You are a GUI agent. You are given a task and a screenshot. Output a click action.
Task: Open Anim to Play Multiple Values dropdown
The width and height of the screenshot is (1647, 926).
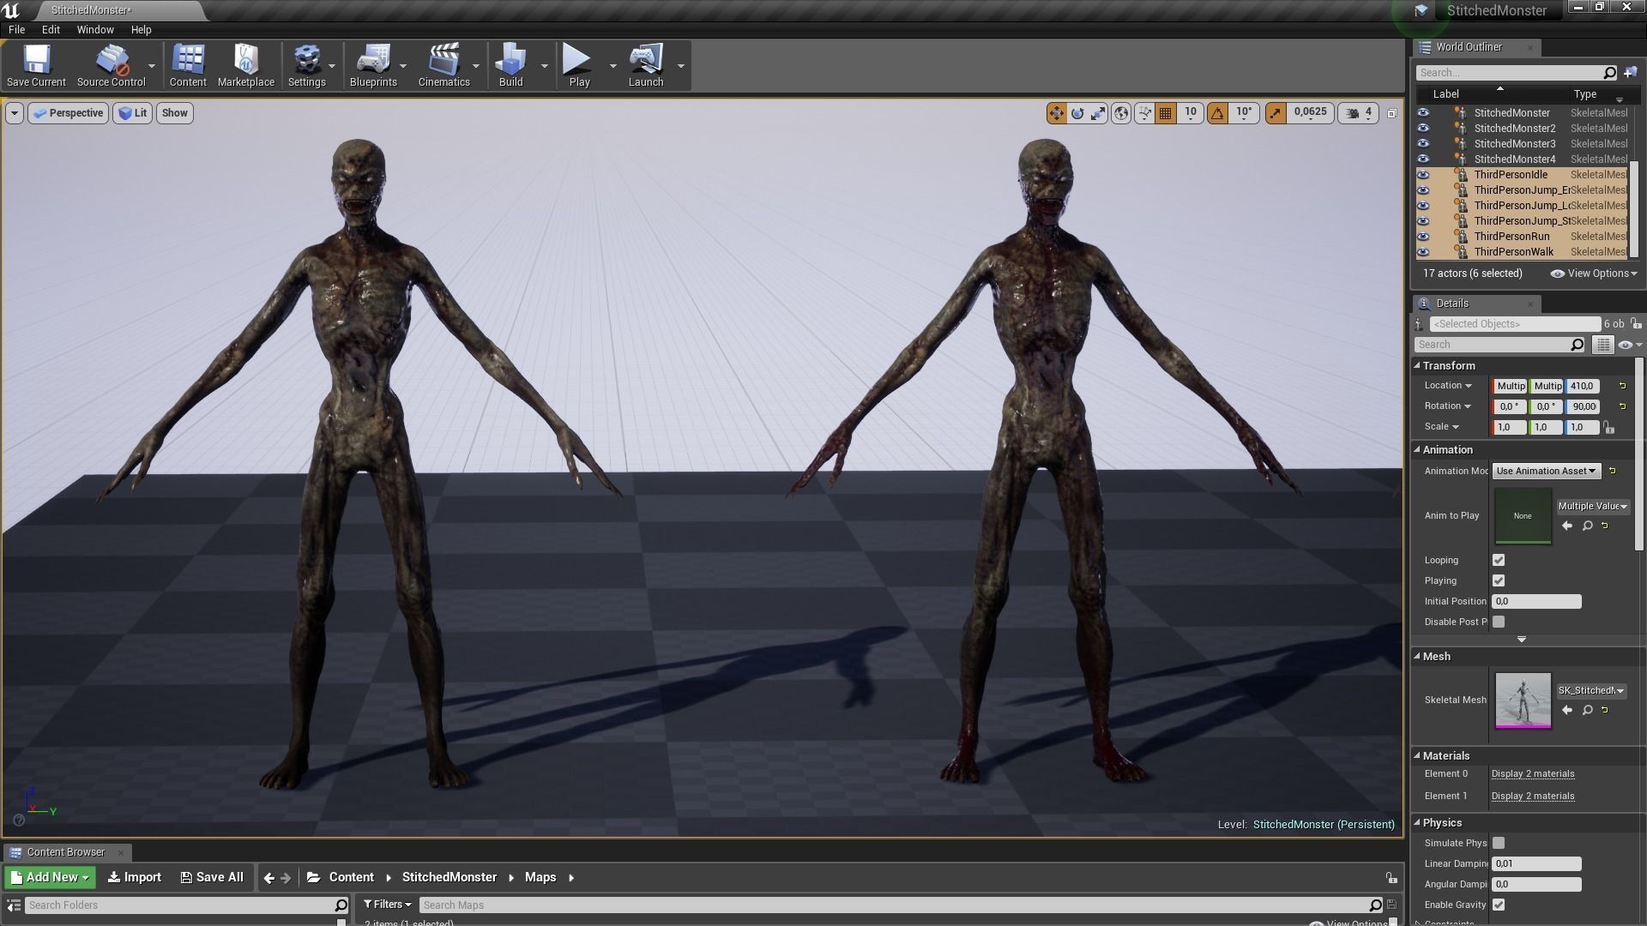tap(1592, 506)
